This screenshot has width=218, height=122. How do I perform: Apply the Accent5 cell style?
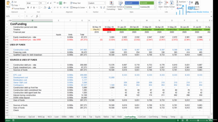[132, 3]
